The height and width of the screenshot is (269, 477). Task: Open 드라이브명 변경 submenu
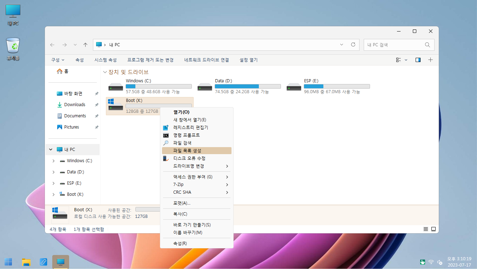point(197,166)
